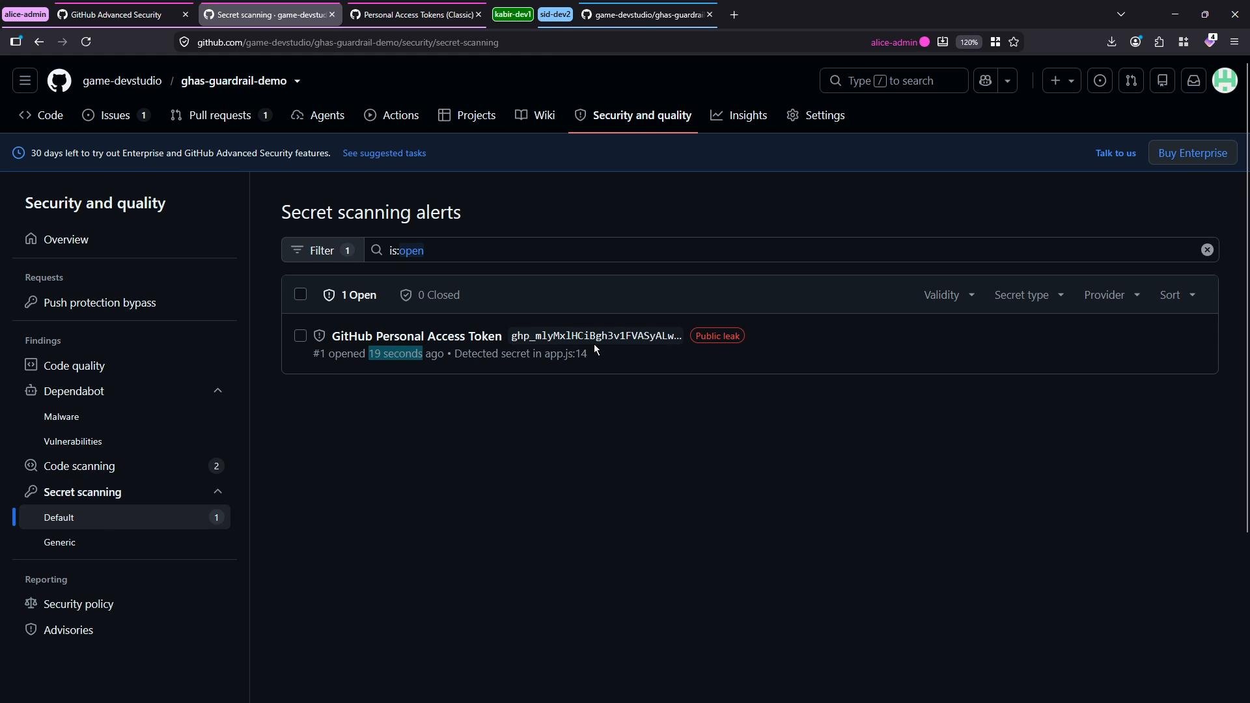This screenshot has height=703, width=1250.
Task: Show the 1 Open alerts
Action: tap(350, 295)
